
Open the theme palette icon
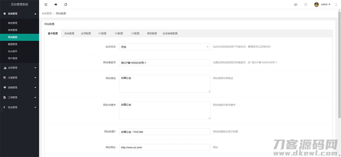pyautogui.click(x=296, y=4)
